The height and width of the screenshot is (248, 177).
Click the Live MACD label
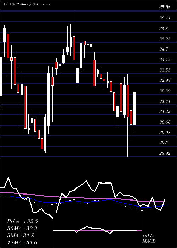point(149,239)
